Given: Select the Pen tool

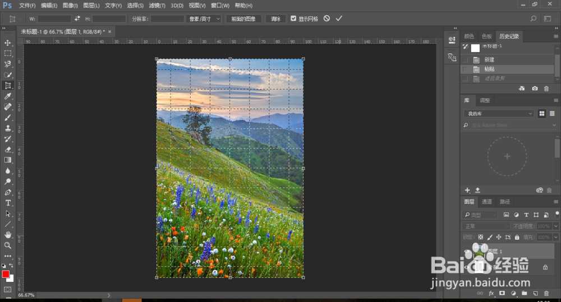Looking at the screenshot, I should pyautogui.click(x=7, y=192).
